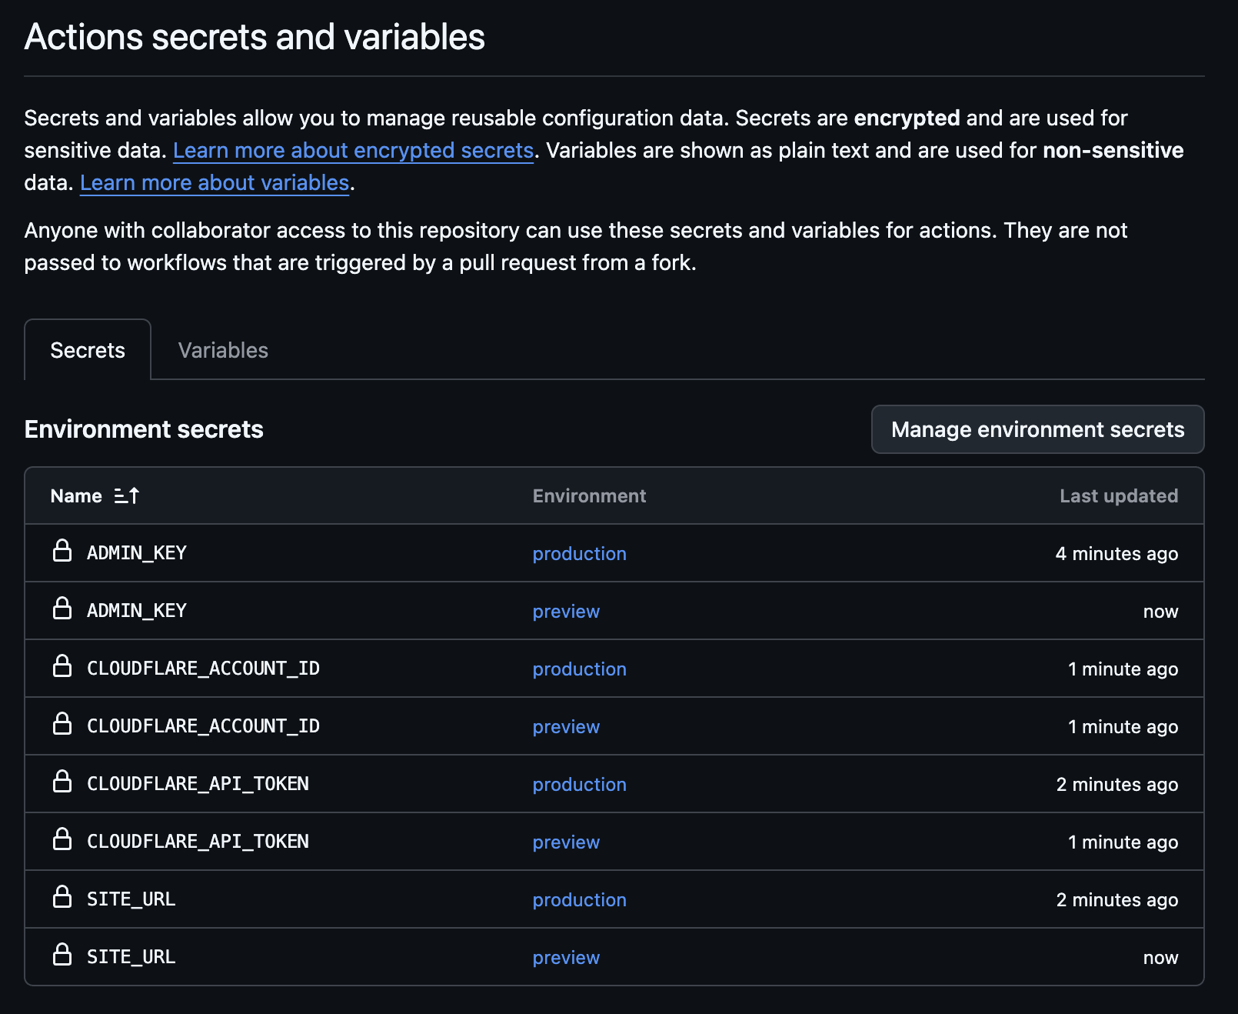Click lock icon of production CLOUDFLARE_API_TOKEN
The height and width of the screenshot is (1014, 1238).
62,782
